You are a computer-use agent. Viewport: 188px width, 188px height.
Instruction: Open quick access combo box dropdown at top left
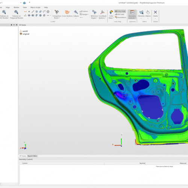click(x=21, y=3)
